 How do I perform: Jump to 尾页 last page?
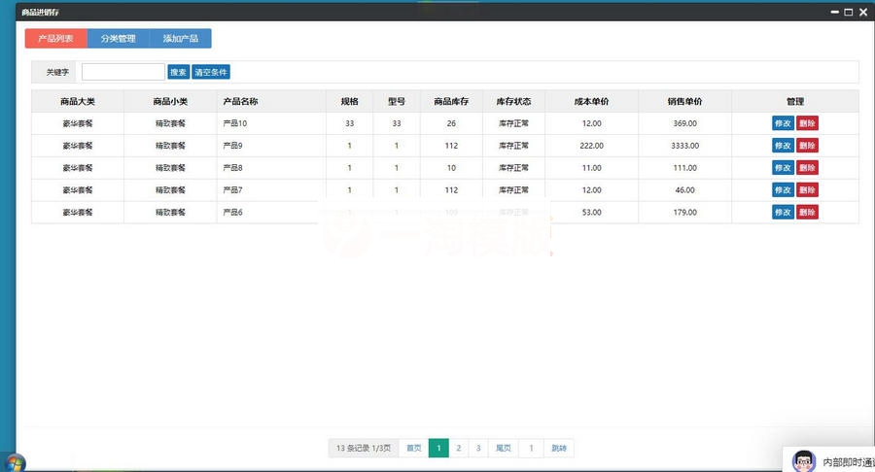(x=503, y=448)
